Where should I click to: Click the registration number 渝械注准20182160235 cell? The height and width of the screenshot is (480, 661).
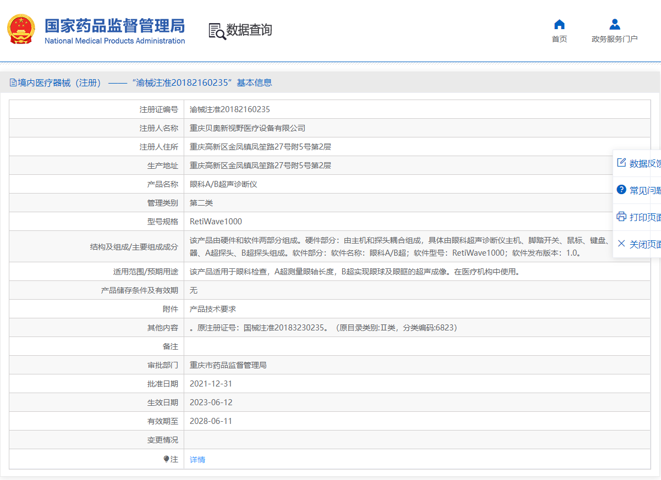[x=230, y=109]
